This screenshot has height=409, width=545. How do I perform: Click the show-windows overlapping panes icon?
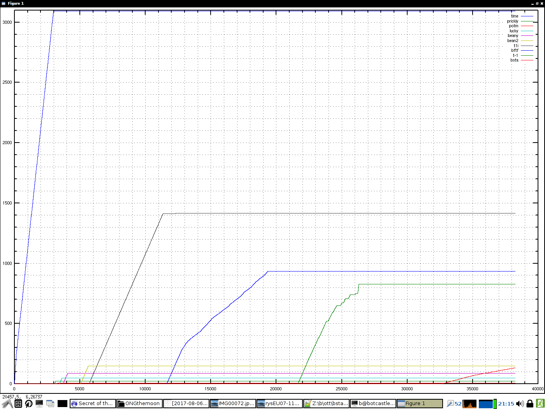pyautogui.click(x=50, y=404)
